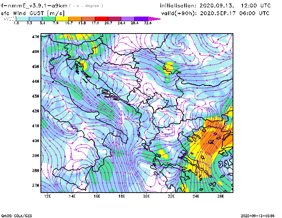The image size is (282, 218).
Task: Click the legend value 7.9
Action: tap(56, 23)
